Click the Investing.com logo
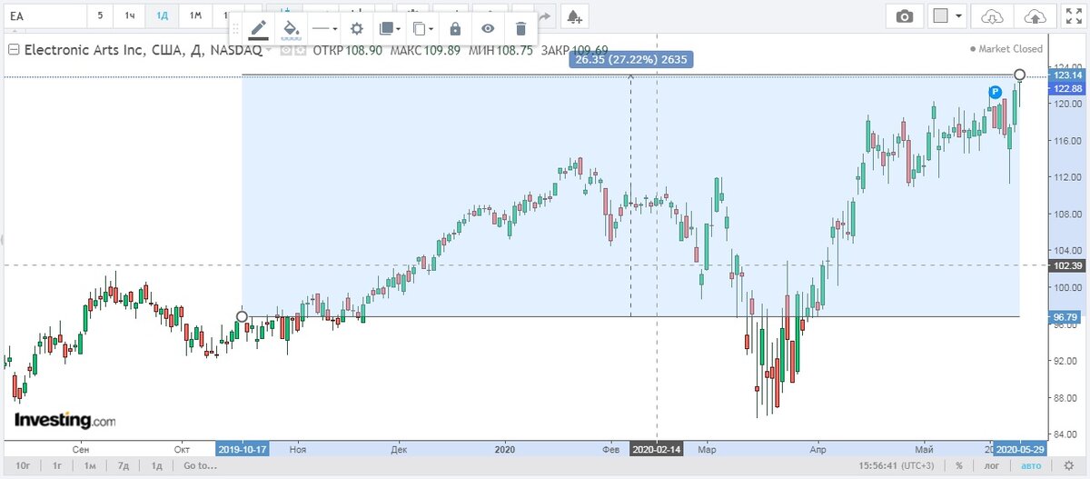The width and height of the screenshot is (1090, 479). [x=64, y=421]
